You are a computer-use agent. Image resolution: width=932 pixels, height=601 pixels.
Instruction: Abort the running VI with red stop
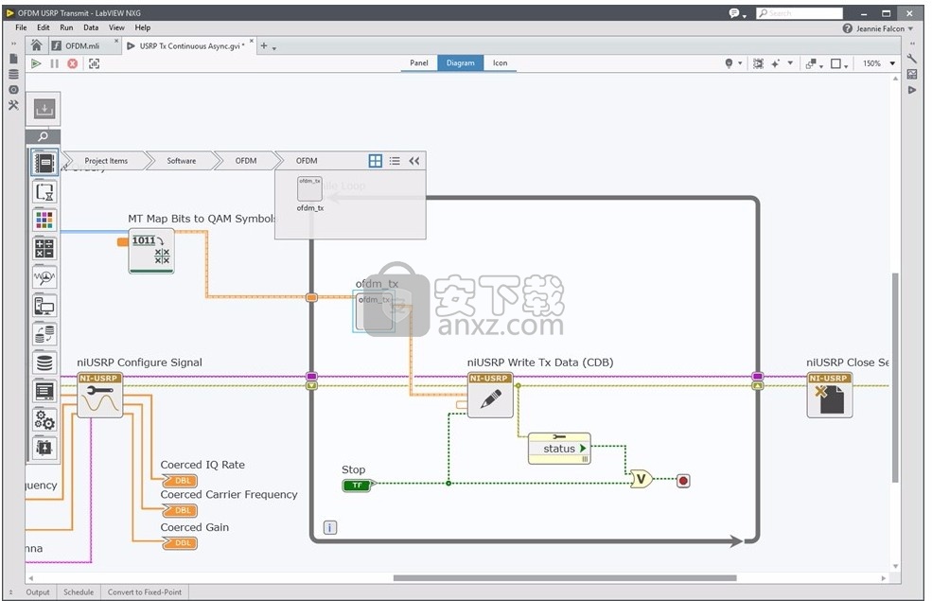pyautogui.click(x=73, y=63)
